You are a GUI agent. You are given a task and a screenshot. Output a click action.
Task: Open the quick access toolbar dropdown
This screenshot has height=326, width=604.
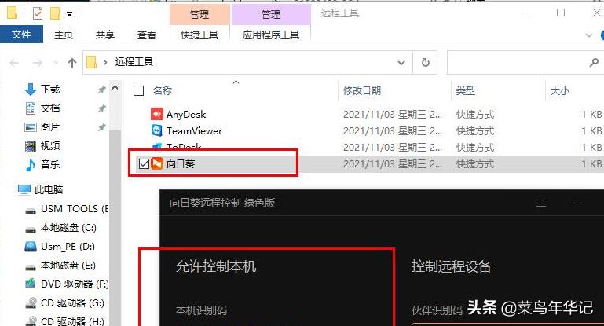click(69, 14)
